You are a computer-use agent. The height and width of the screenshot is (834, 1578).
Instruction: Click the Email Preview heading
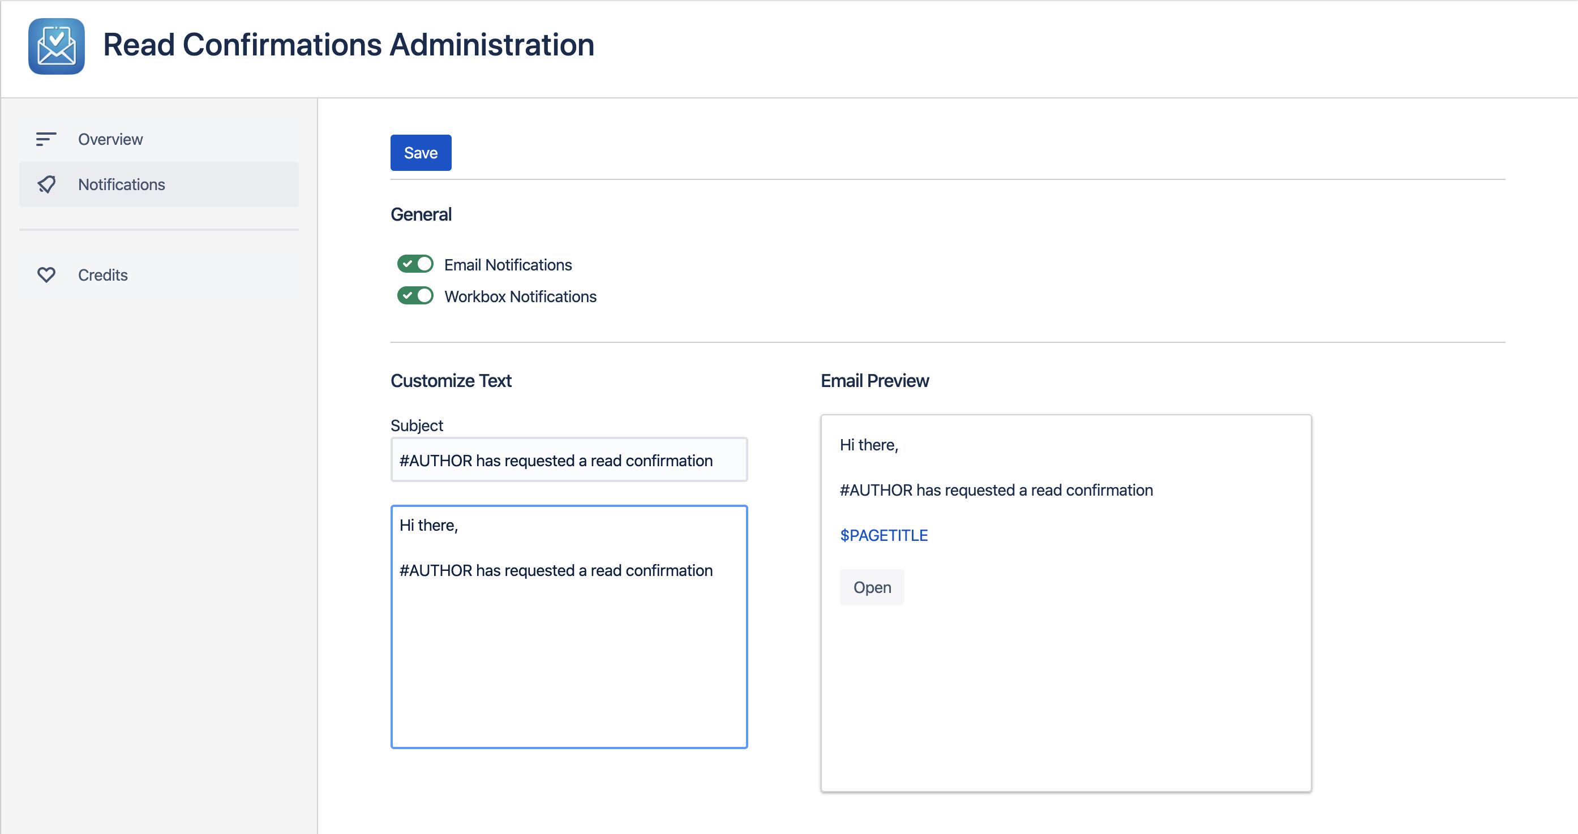click(875, 381)
